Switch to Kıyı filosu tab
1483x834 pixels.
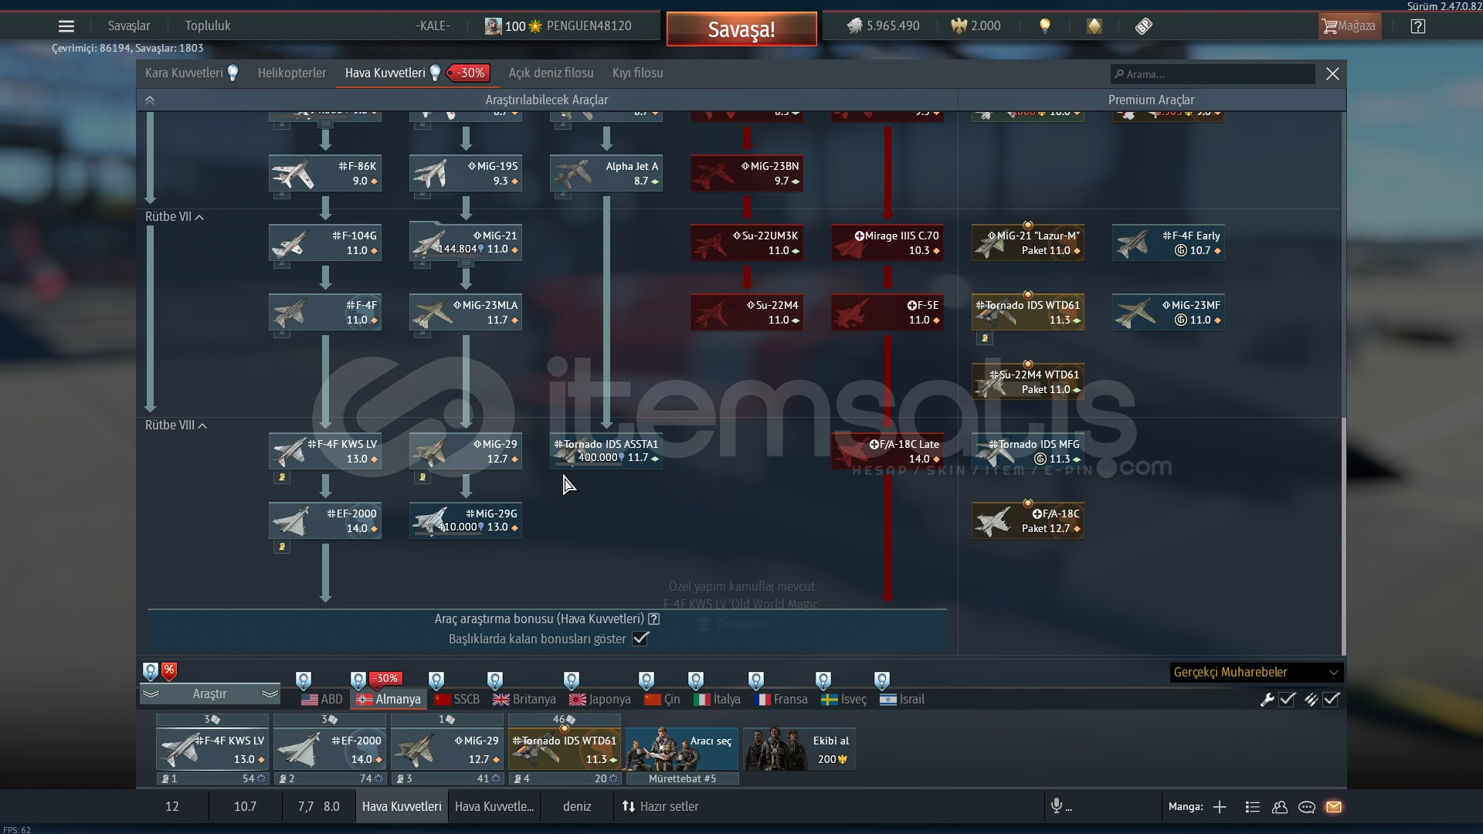[x=637, y=73]
